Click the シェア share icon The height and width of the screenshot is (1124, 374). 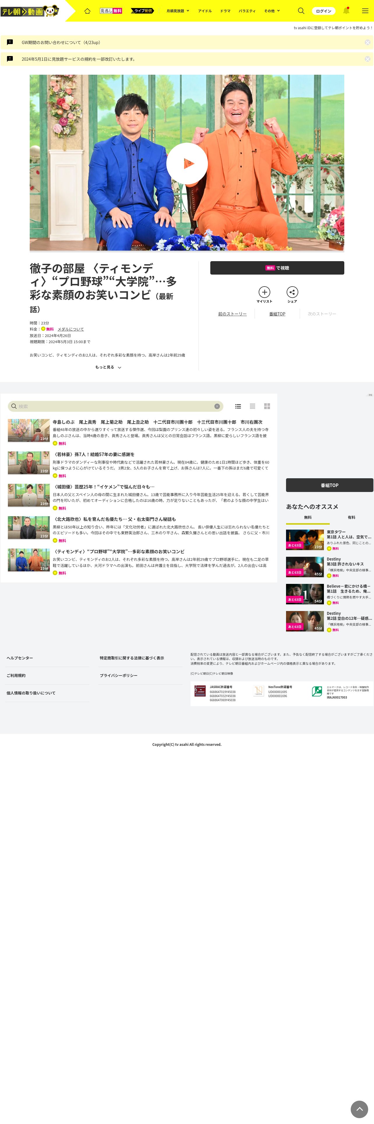click(292, 295)
